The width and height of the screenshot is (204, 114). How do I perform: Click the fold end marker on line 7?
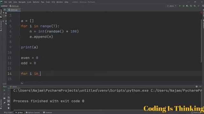pyautogui.click(x=20, y=37)
